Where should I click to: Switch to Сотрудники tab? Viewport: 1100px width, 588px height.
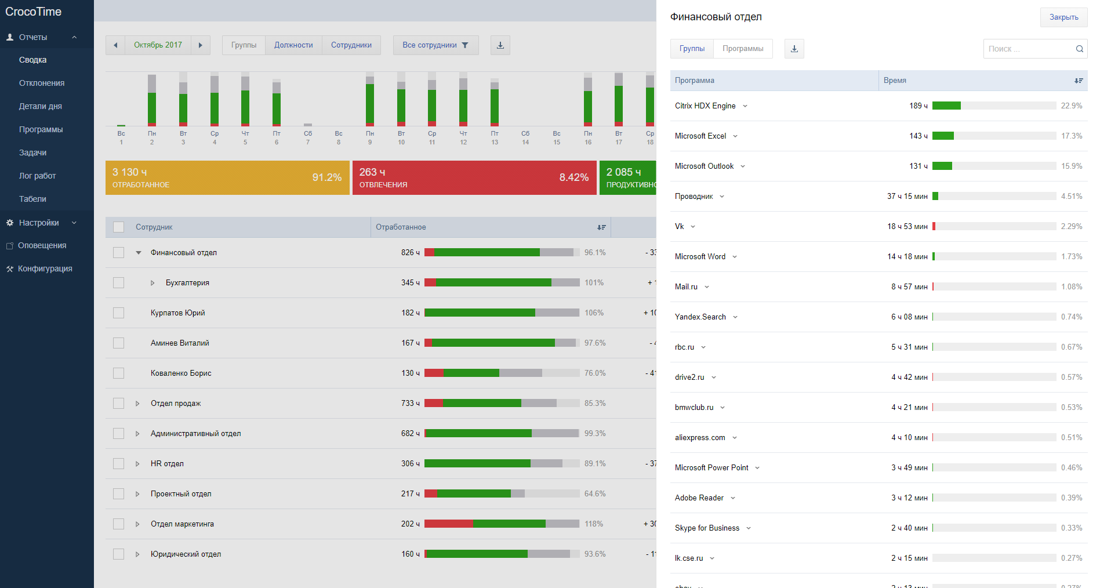click(351, 45)
